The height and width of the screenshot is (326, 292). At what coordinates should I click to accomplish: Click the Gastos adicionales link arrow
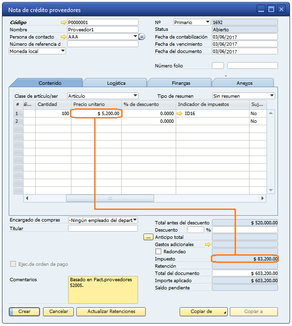(209, 244)
